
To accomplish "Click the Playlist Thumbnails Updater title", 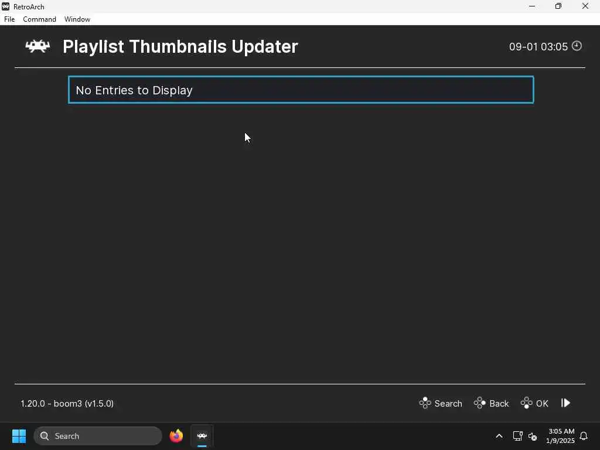I will pyautogui.click(x=180, y=47).
